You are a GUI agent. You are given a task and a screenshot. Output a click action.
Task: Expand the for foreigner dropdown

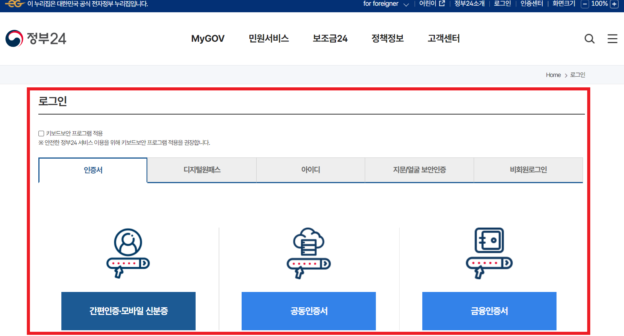[386, 4]
